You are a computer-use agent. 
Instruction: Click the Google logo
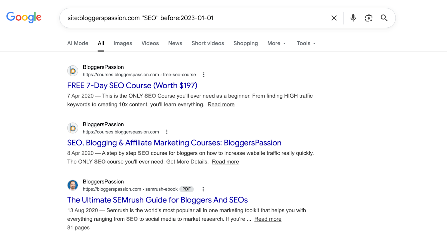(24, 17)
